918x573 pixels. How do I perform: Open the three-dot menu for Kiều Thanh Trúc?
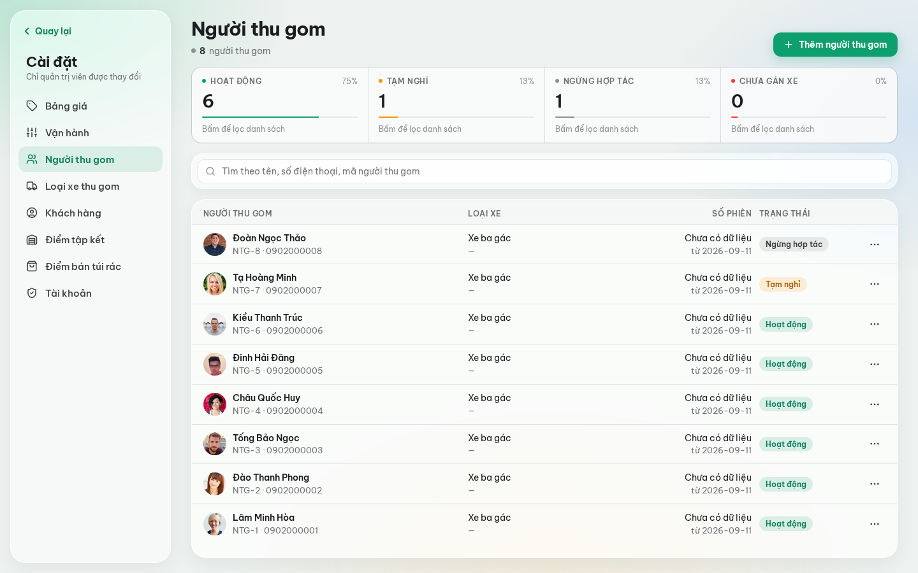click(x=875, y=324)
